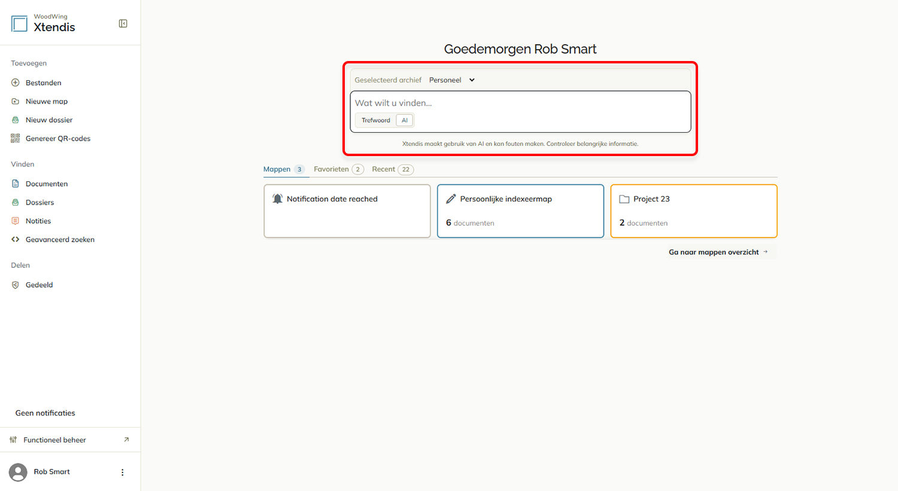
Task: Click the green icon beside Dossiers
Action: 16,202
